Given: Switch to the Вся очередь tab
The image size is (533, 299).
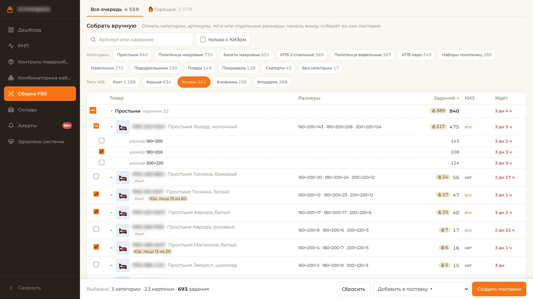Looking at the screenshot, I should click(115, 9).
